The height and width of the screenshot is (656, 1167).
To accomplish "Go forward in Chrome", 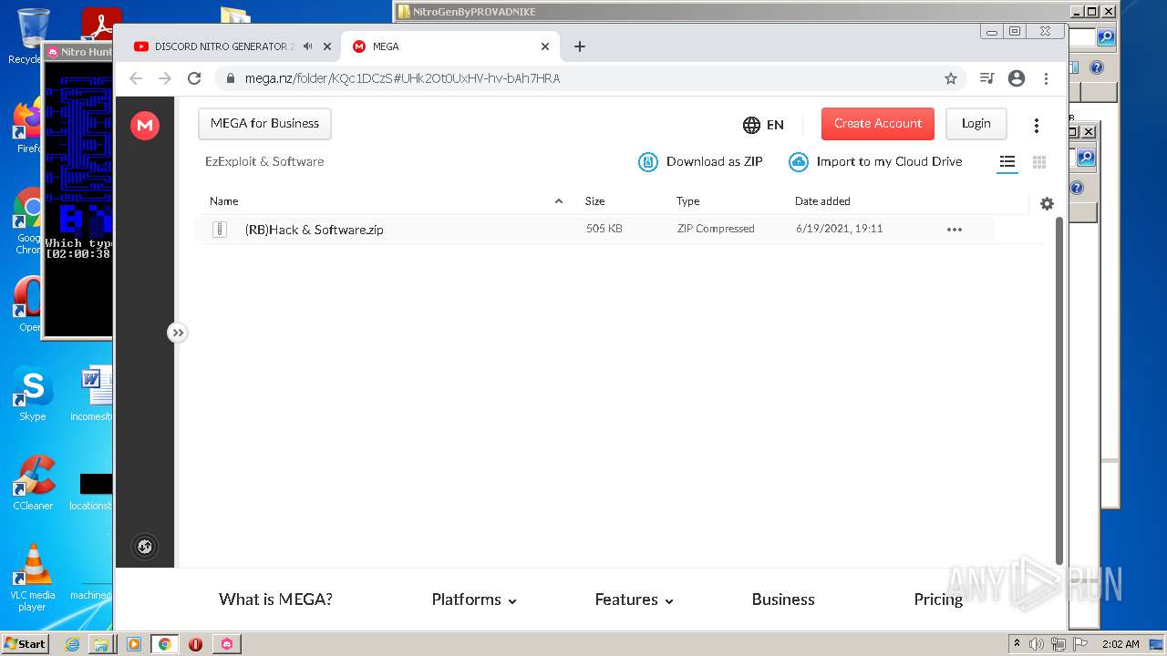I will pyautogui.click(x=165, y=78).
